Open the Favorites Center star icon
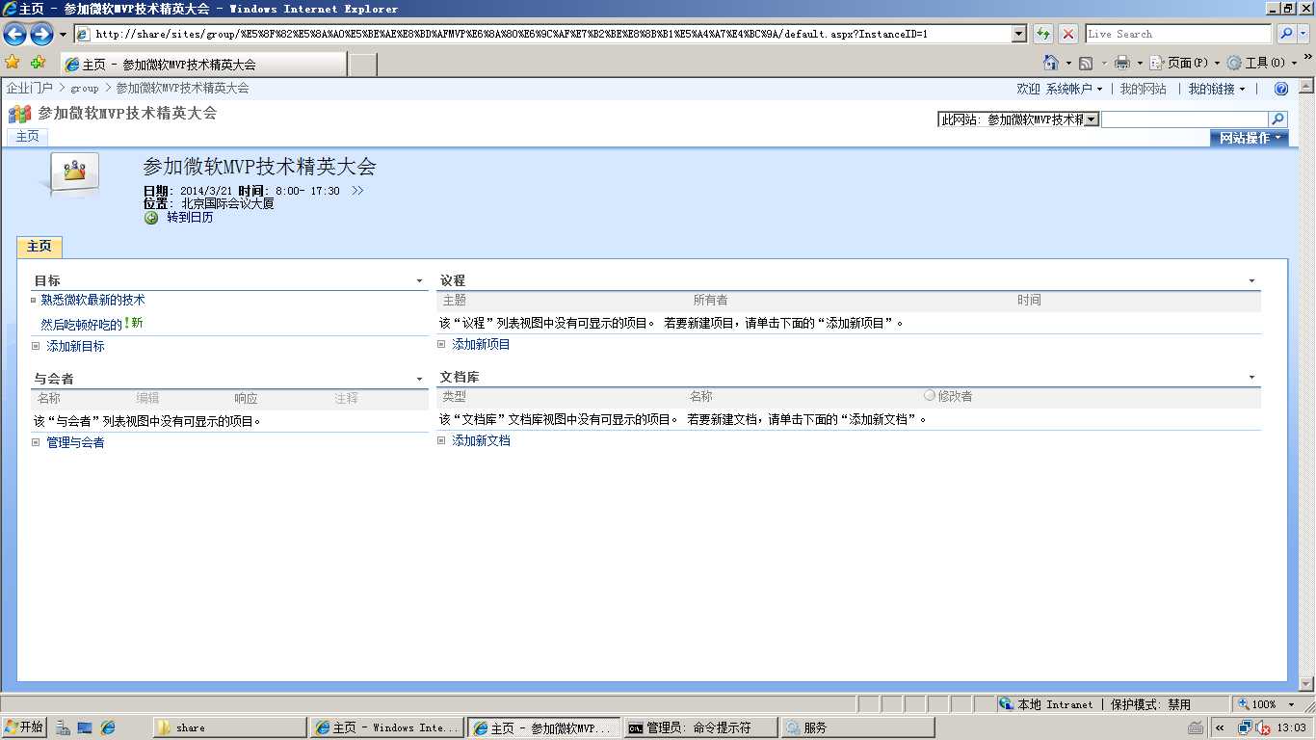The height and width of the screenshot is (740, 1316). [13, 62]
